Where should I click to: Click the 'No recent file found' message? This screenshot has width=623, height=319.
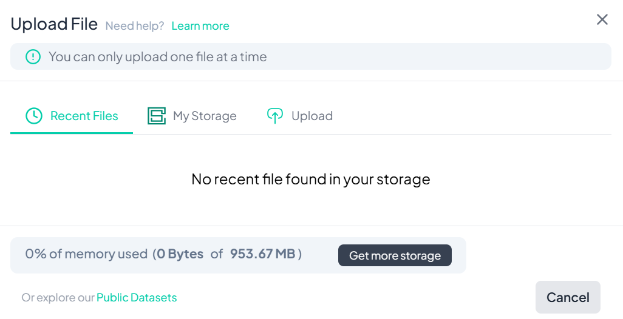[x=311, y=180]
